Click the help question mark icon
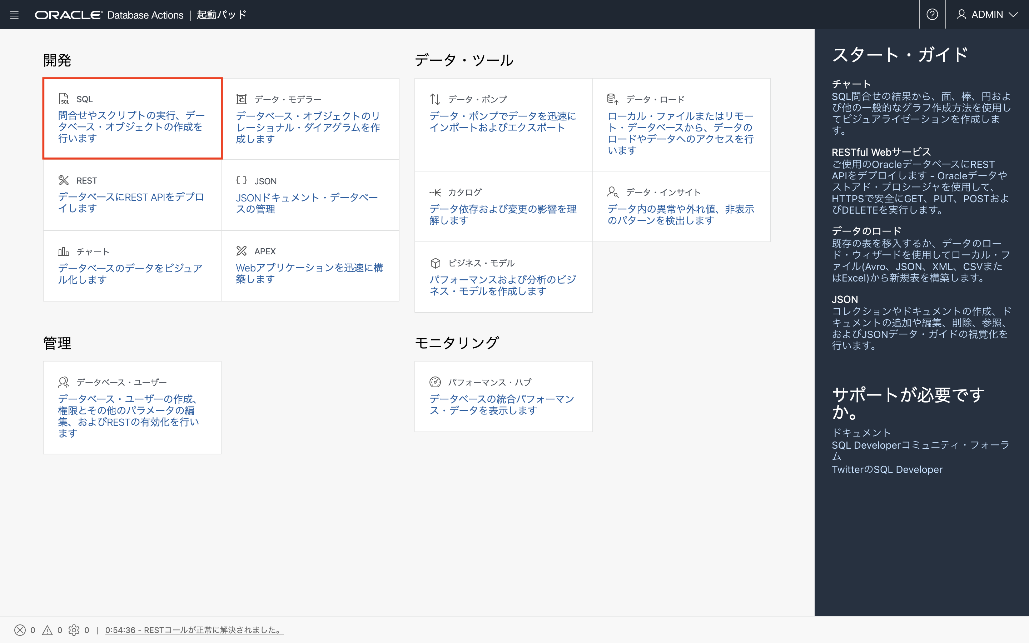 [x=932, y=14]
